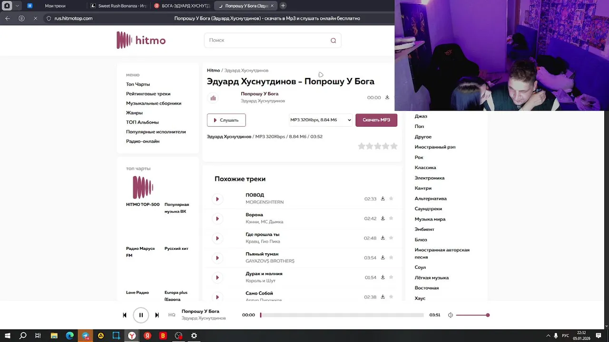This screenshot has height=342, width=609.
Task: Seek along the track progress bar
Action: pyautogui.click(x=342, y=315)
